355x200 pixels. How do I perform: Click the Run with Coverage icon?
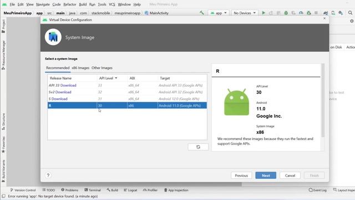click(x=293, y=13)
